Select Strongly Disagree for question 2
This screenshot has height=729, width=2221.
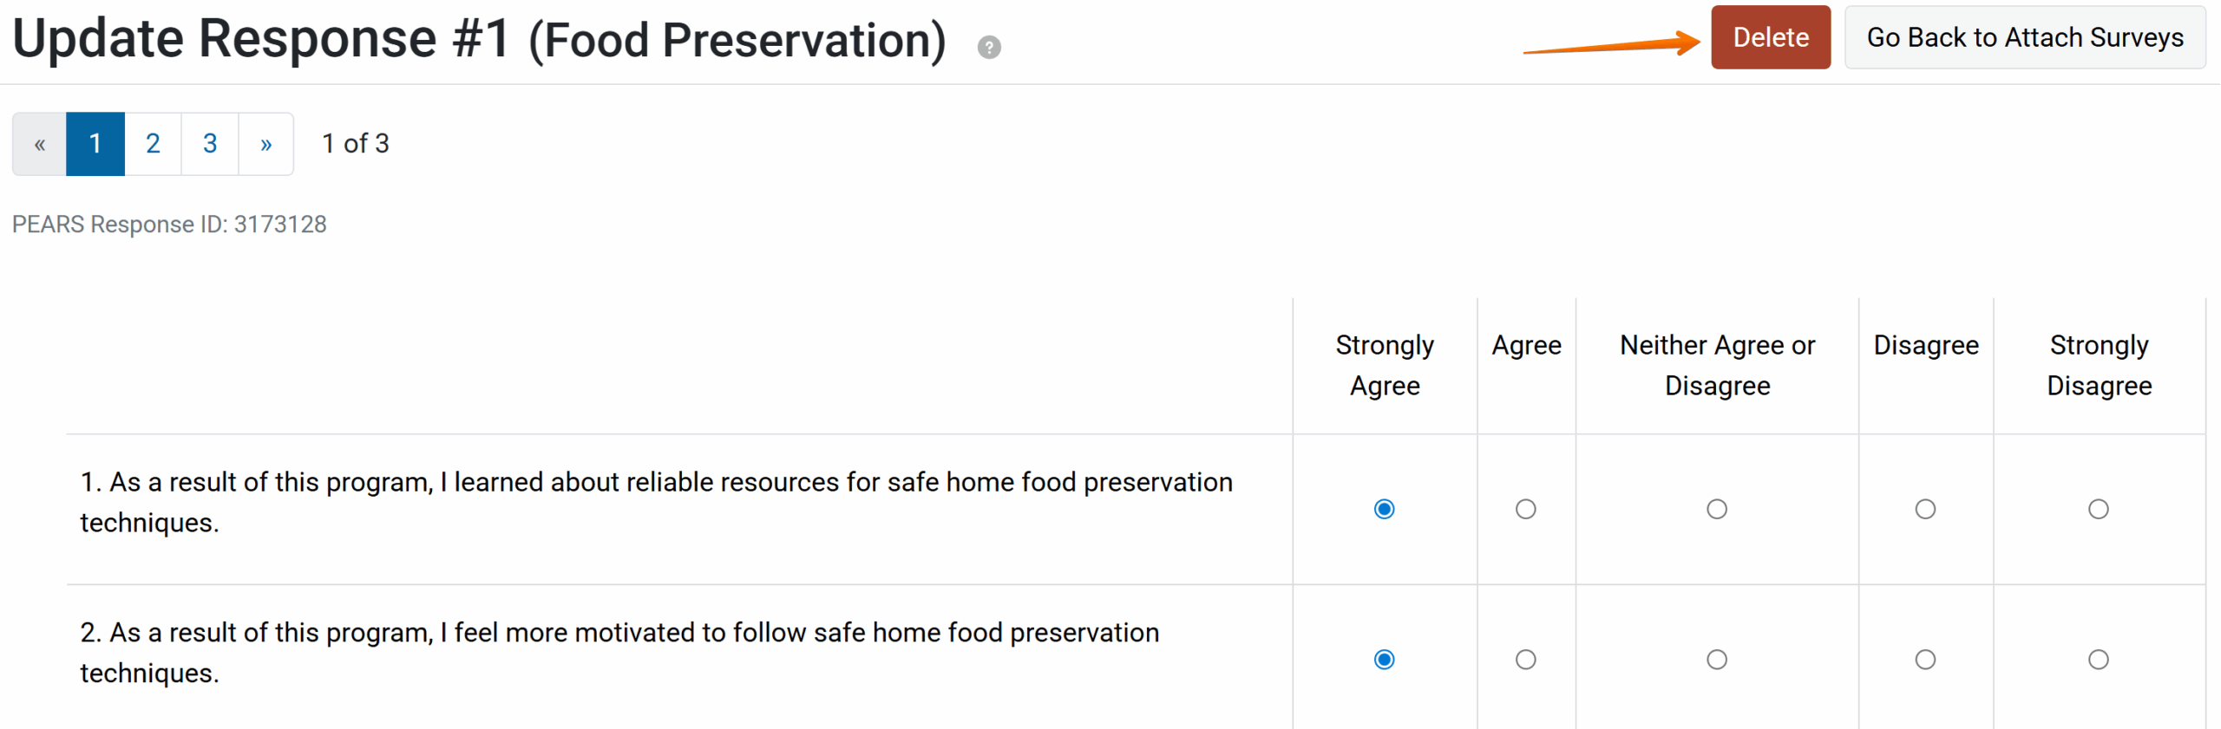coord(2099,660)
